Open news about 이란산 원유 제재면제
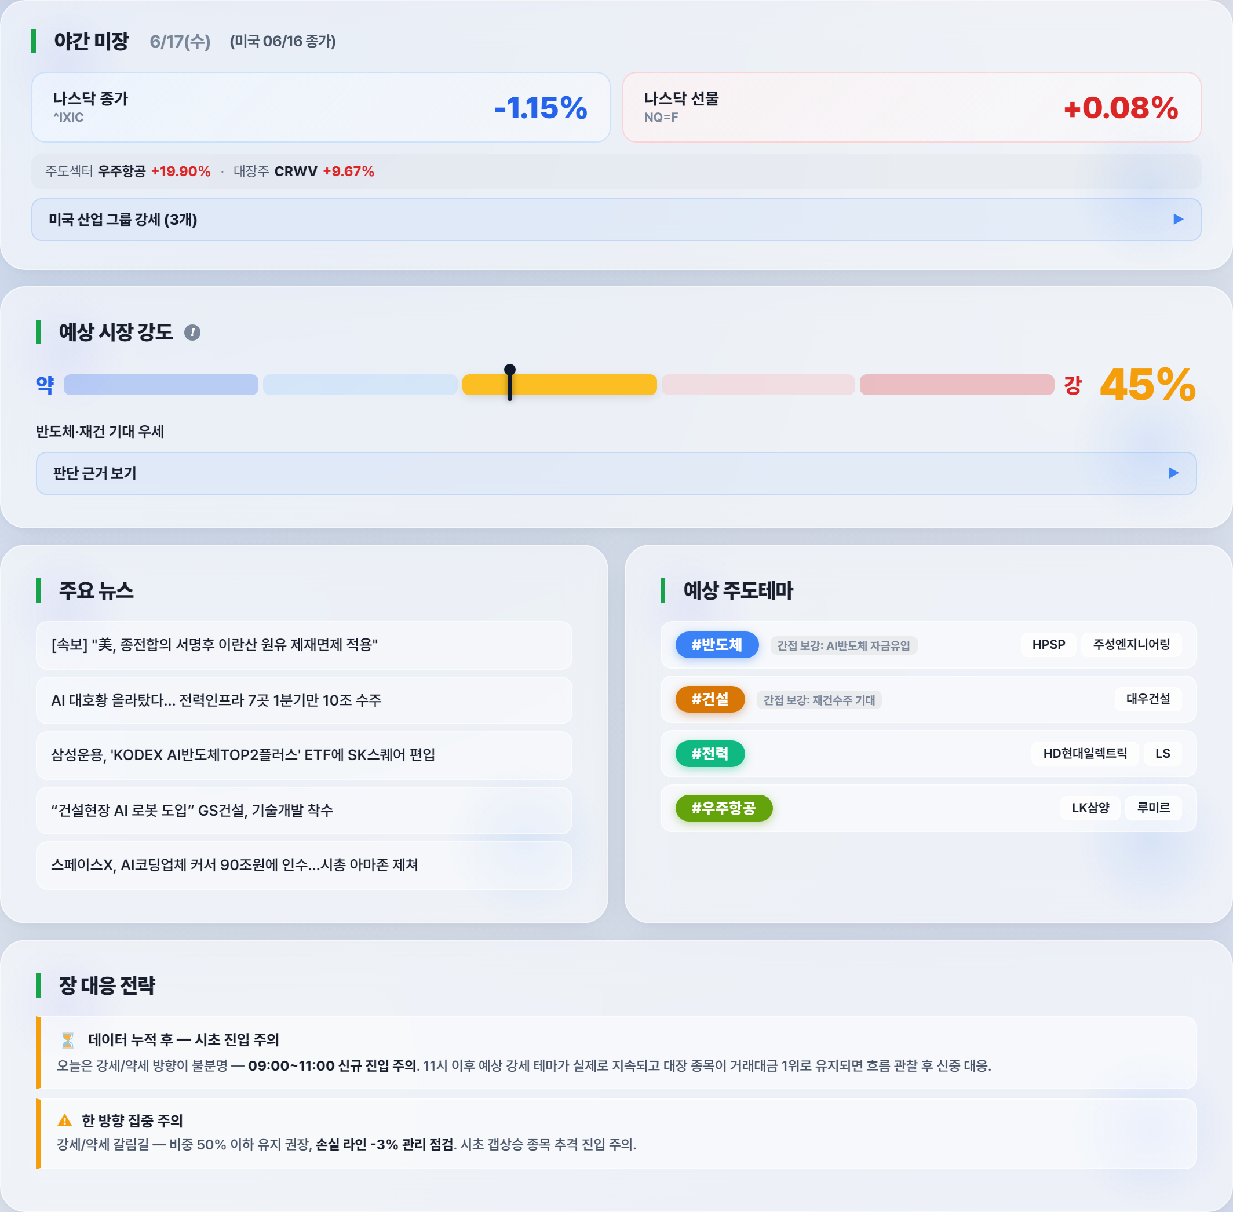This screenshot has height=1212, width=1233. click(304, 645)
